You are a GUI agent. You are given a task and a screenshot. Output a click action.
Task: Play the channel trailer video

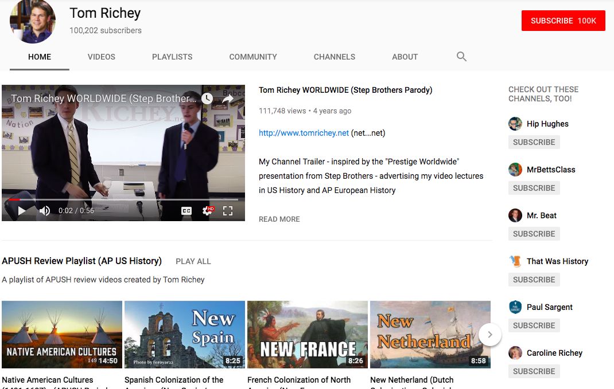(x=22, y=211)
